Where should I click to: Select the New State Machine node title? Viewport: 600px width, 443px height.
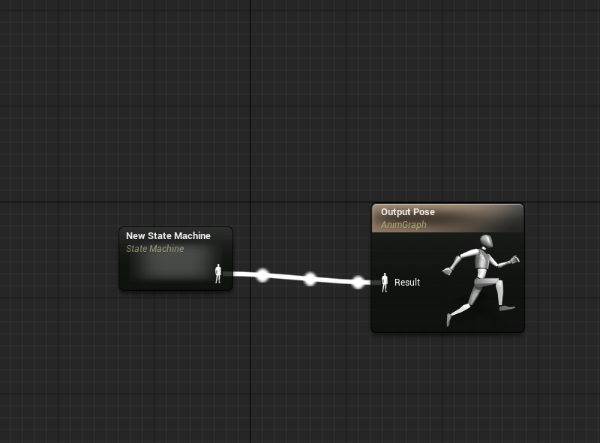168,235
